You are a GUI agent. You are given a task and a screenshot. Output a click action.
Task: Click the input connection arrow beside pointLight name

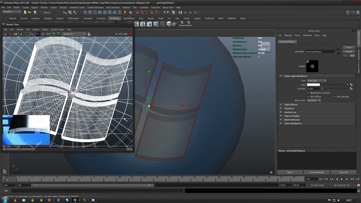coord(338,50)
